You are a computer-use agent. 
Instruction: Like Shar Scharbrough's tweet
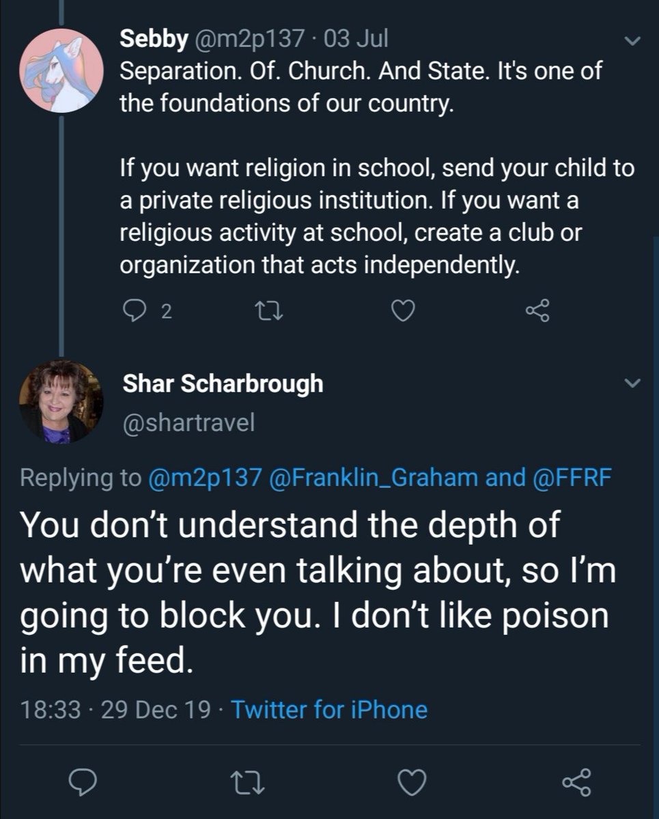tap(412, 783)
